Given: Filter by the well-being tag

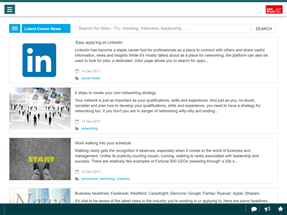Looking at the screenshot, I should click(108, 179).
